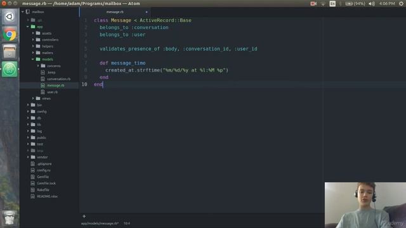406x228 pixels.
Task: Collapse the app folder
Action: 28,27
